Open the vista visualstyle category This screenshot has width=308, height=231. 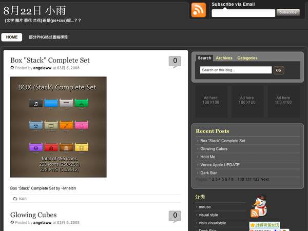(213, 223)
